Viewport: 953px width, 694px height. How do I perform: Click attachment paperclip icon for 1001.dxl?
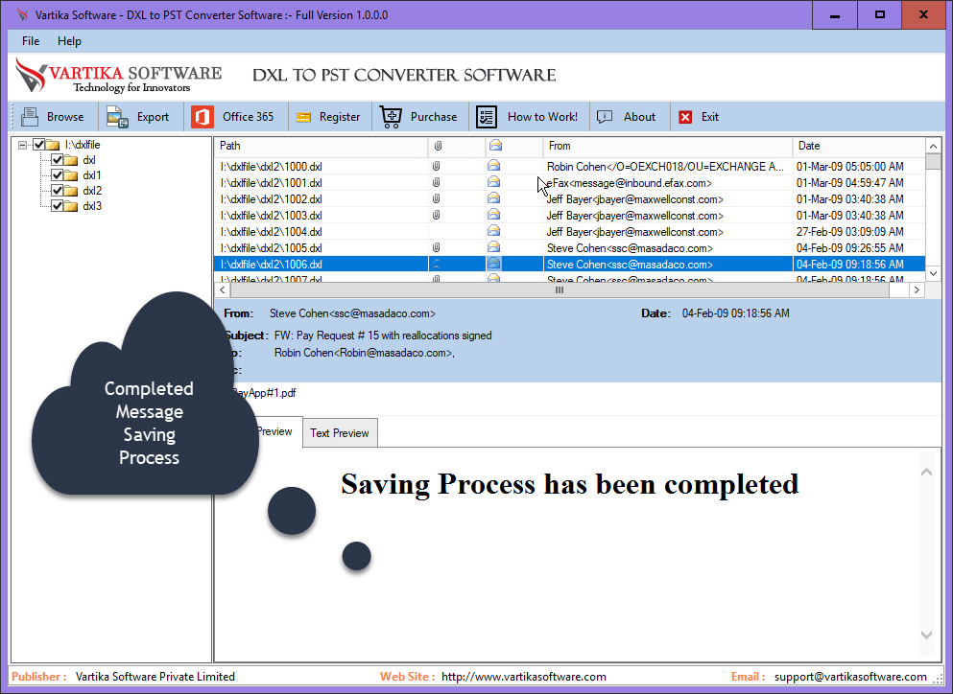437,182
